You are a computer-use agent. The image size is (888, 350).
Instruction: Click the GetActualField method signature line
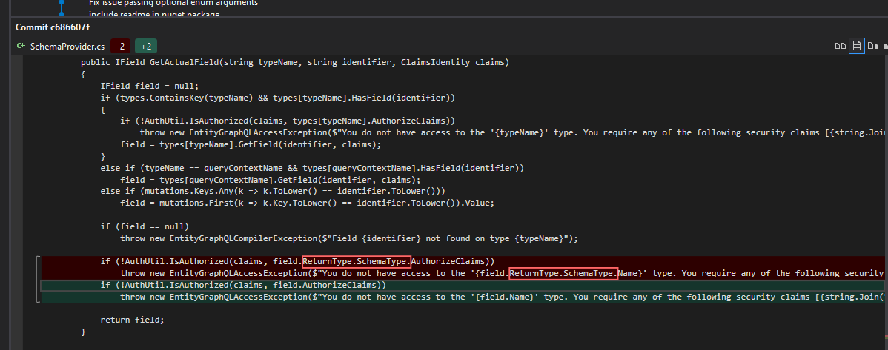(x=295, y=62)
